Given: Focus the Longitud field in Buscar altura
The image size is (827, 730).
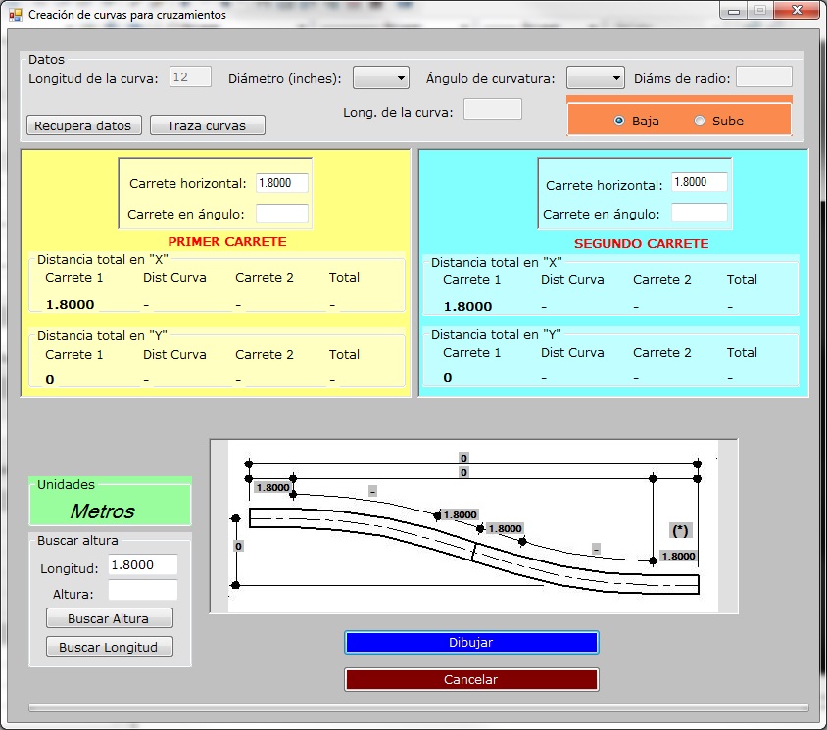Looking at the screenshot, I should [x=142, y=565].
